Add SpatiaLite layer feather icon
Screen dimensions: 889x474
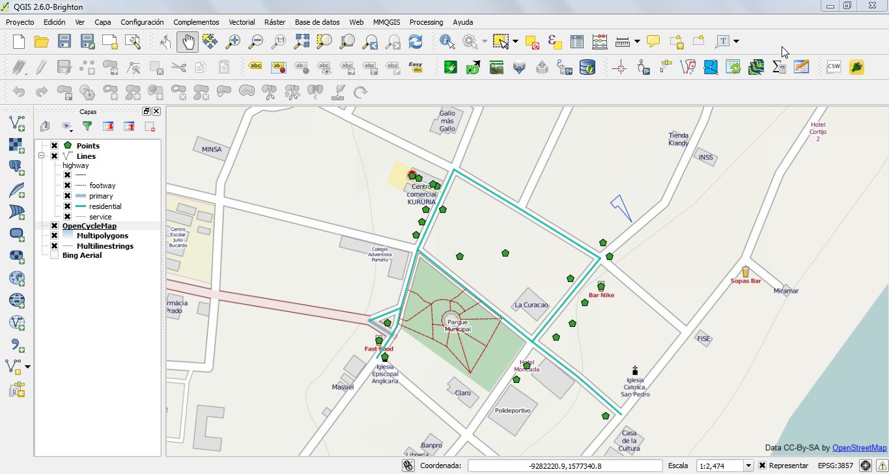(x=17, y=189)
